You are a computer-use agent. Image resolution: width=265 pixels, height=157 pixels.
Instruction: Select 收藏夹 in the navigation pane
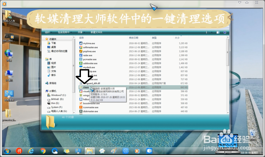(x=53, y=39)
